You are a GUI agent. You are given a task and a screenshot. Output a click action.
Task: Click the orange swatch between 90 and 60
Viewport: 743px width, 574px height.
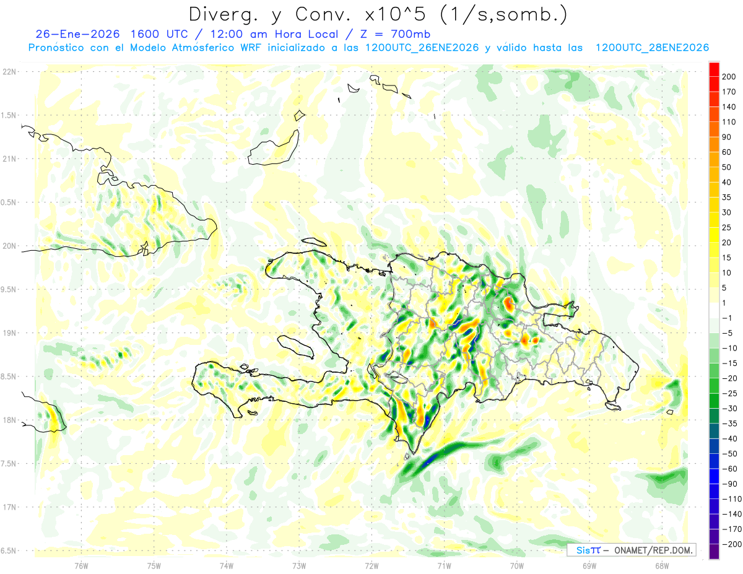pos(714,144)
